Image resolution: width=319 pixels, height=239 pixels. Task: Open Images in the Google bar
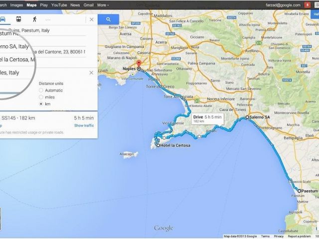click(16, 5)
